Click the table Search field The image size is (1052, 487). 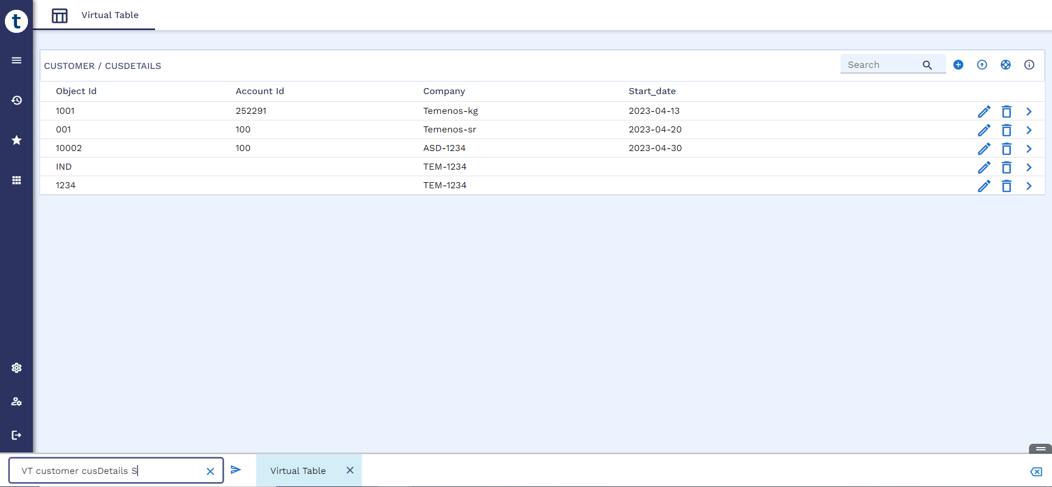882,65
